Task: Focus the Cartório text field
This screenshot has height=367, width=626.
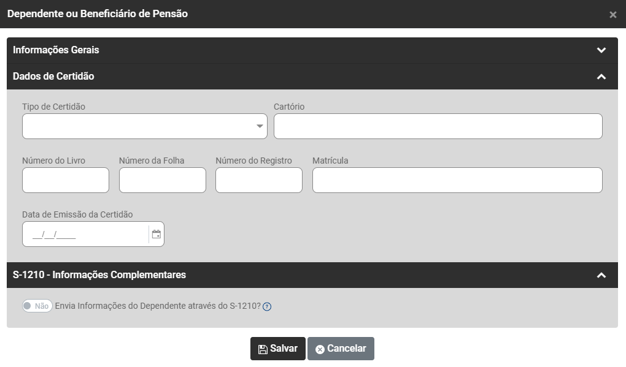Action: (438, 126)
